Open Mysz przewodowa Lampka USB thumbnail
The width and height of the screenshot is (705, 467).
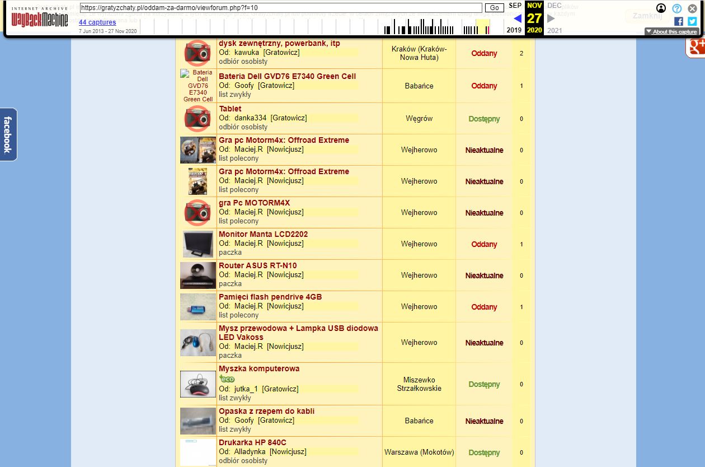[198, 343]
